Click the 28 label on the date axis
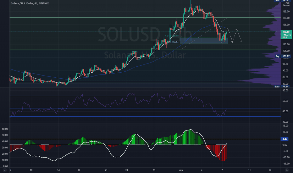The image size is (293, 173). pos(154,170)
